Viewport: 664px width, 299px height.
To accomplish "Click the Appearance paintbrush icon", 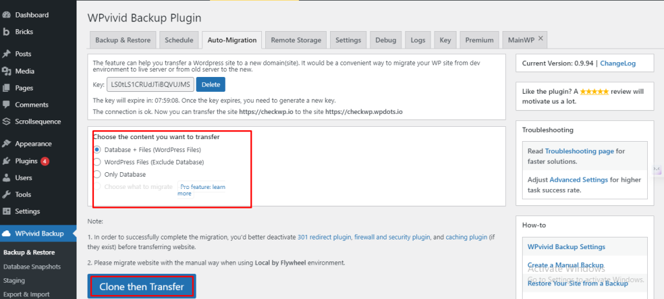I will point(6,144).
